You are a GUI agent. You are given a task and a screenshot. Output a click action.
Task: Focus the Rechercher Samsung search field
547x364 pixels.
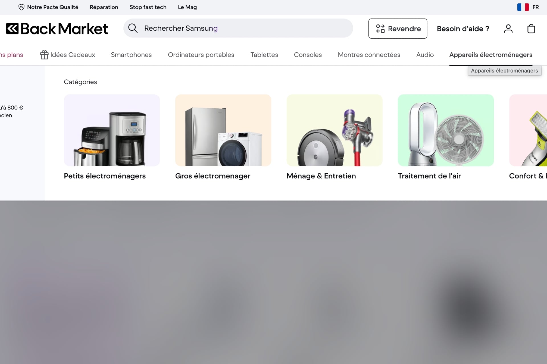coord(238,28)
